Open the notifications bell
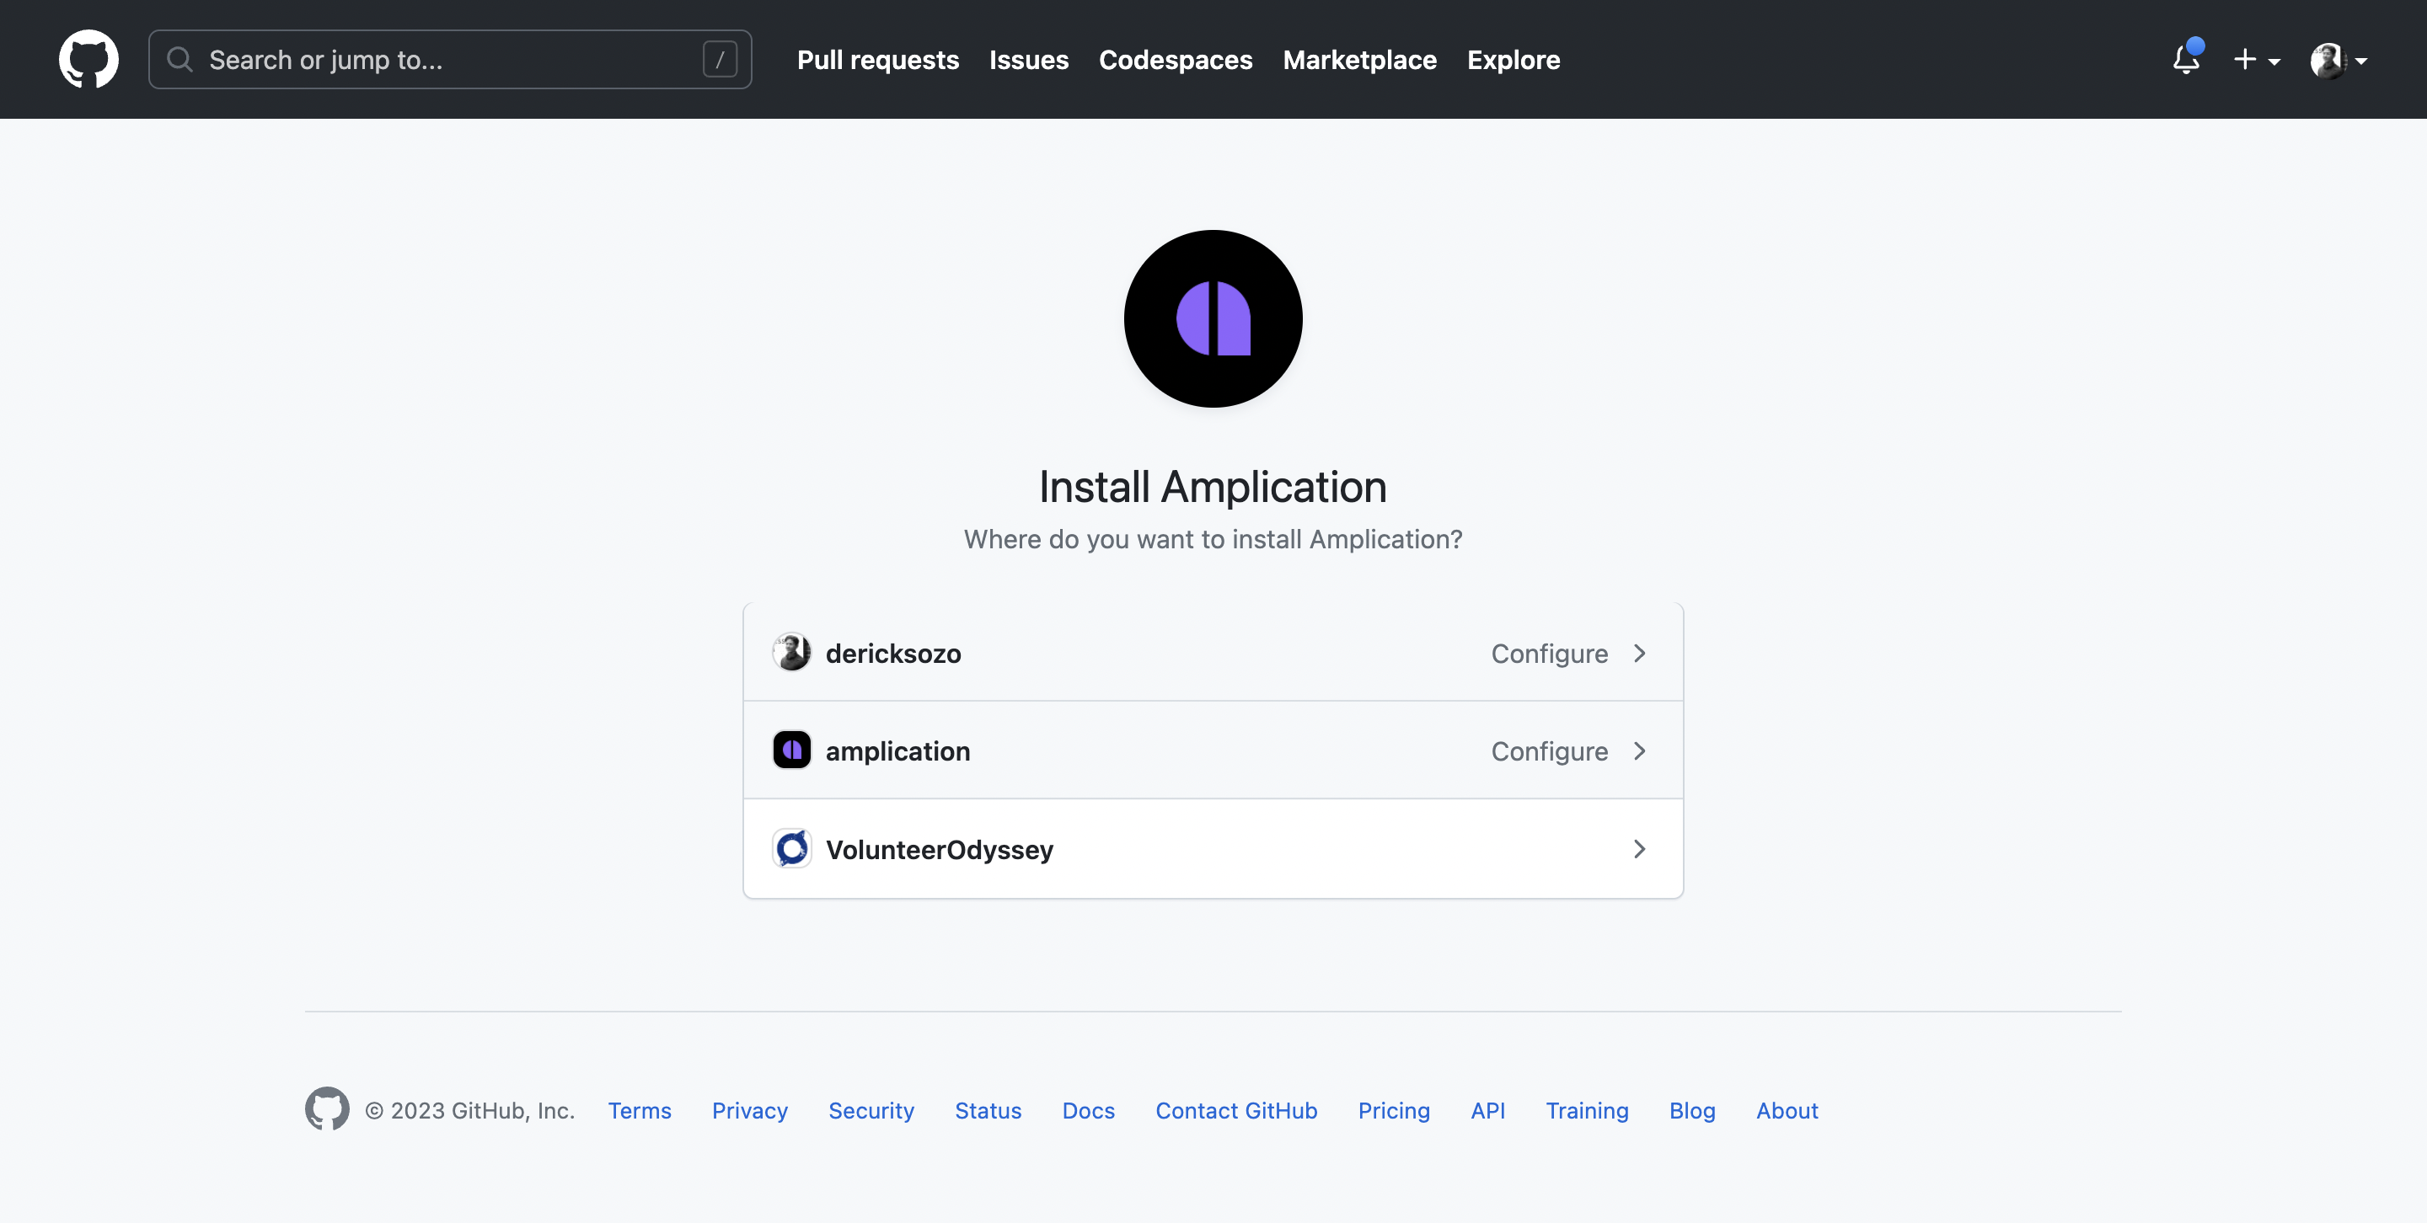The image size is (2427, 1223). point(2186,59)
